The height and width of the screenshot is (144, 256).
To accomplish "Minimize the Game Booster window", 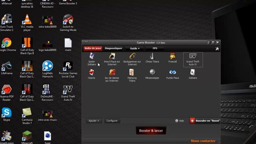I will click(x=209, y=42).
